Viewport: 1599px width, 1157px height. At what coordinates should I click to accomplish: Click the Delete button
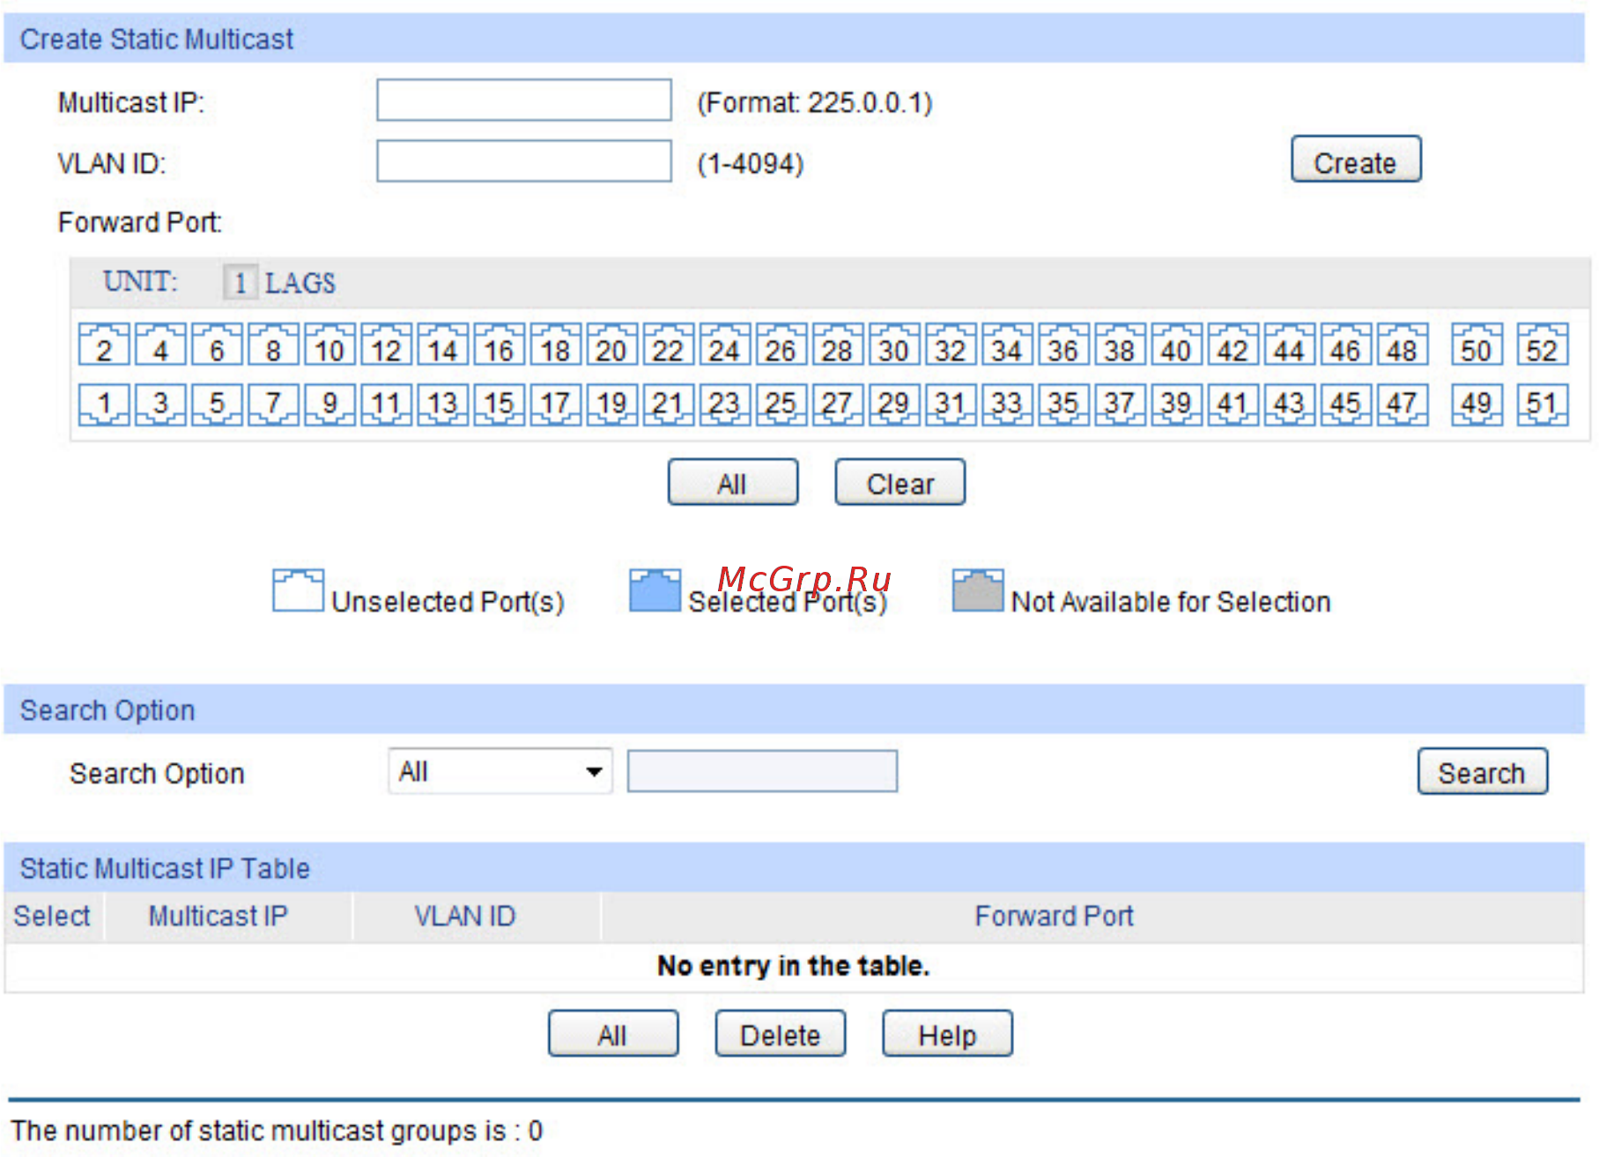[781, 1034]
